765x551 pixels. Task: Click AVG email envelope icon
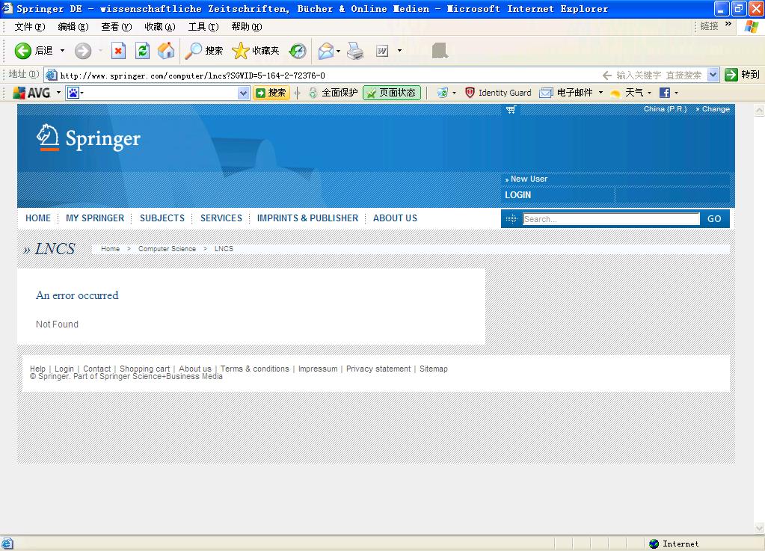pyautogui.click(x=545, y=93)
